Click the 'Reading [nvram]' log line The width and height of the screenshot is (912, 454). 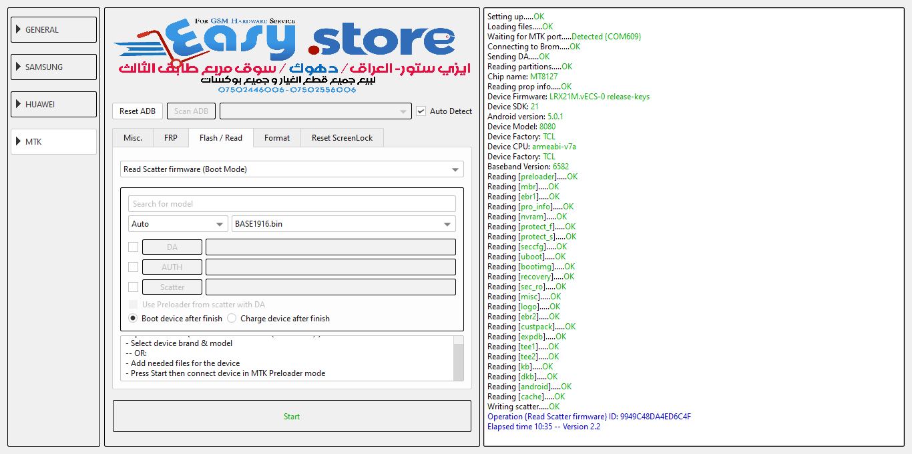[527, 217]
